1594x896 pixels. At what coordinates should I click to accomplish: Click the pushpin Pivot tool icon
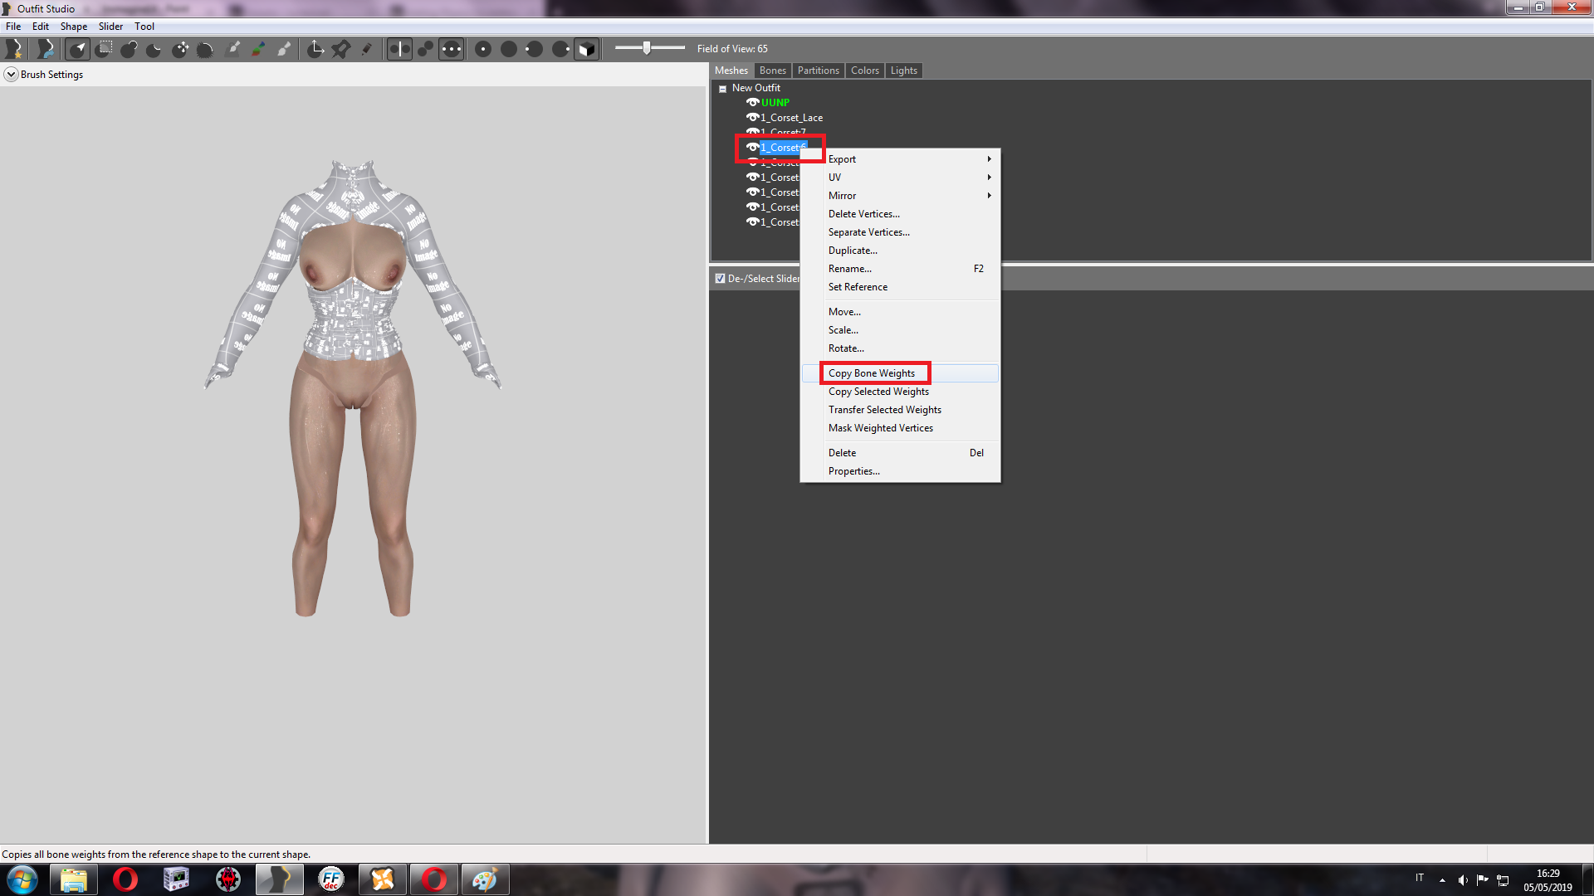(x=340, y=49)
